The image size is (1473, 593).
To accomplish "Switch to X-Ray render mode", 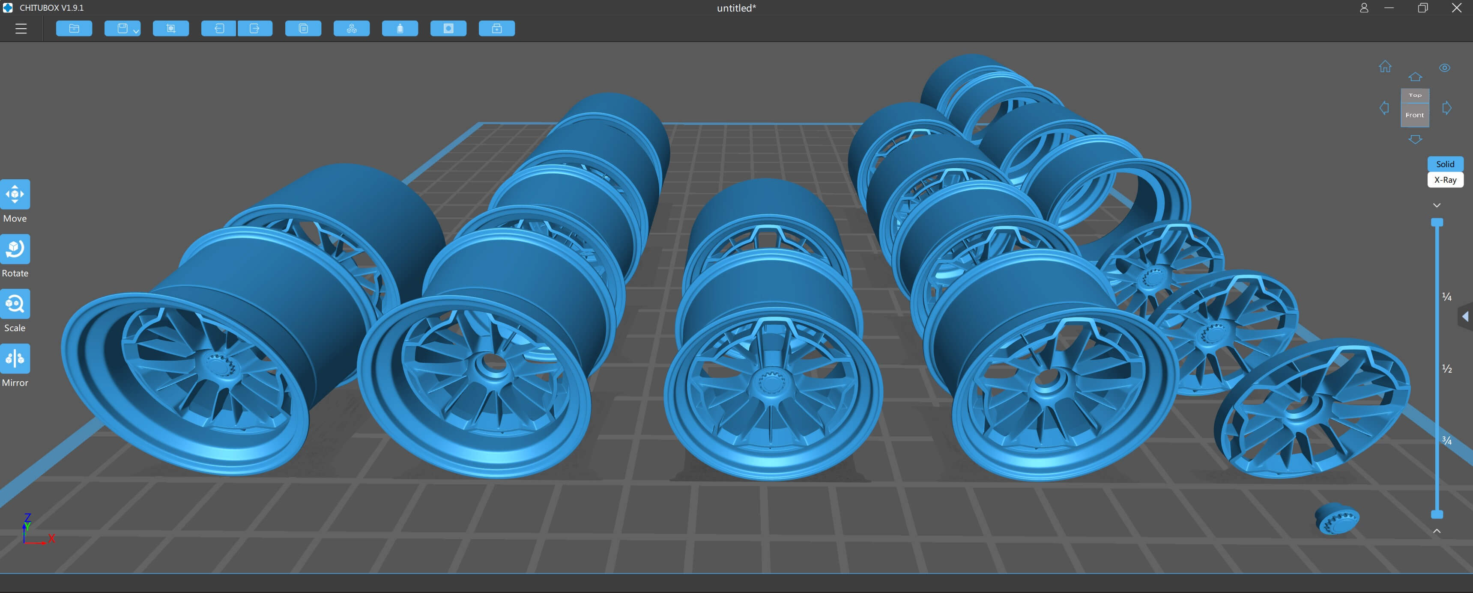I will click(1446, 180).
